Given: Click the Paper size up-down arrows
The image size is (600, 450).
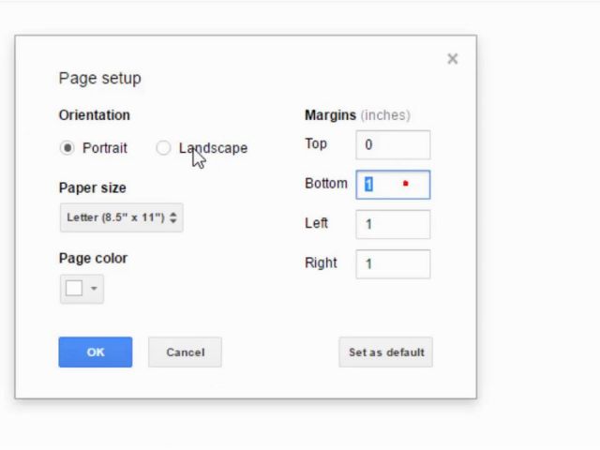Looking at the screenshot, I should pyautogui.click(x=173, y=217).
